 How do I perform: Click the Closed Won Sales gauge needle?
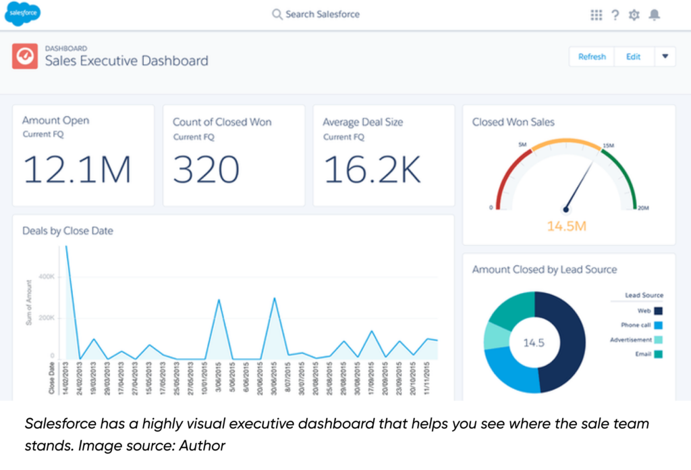pyautogui.click(x=579, y=186)
